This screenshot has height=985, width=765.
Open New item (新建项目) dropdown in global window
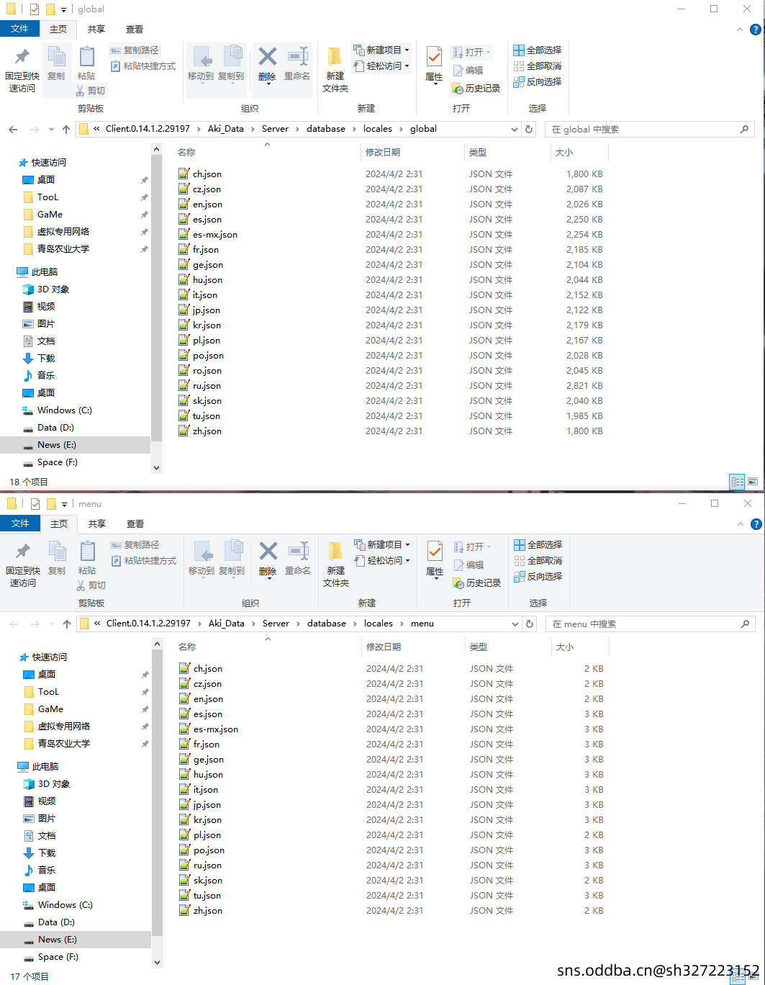381,50
